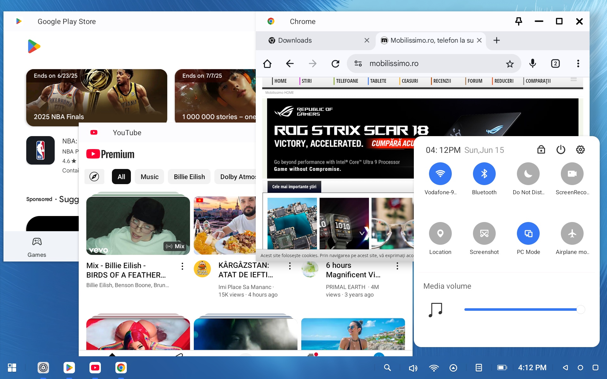607x379 pixels.
Task: Click COMPARAȚII link on Mobilissimo
Action: pyautogui.click(x=538, y=81)
